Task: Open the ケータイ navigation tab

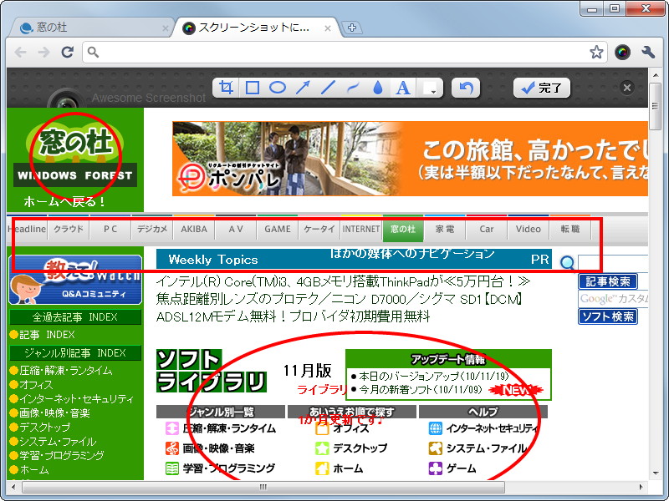Action: pyautogui.click(x=319, y=229)
